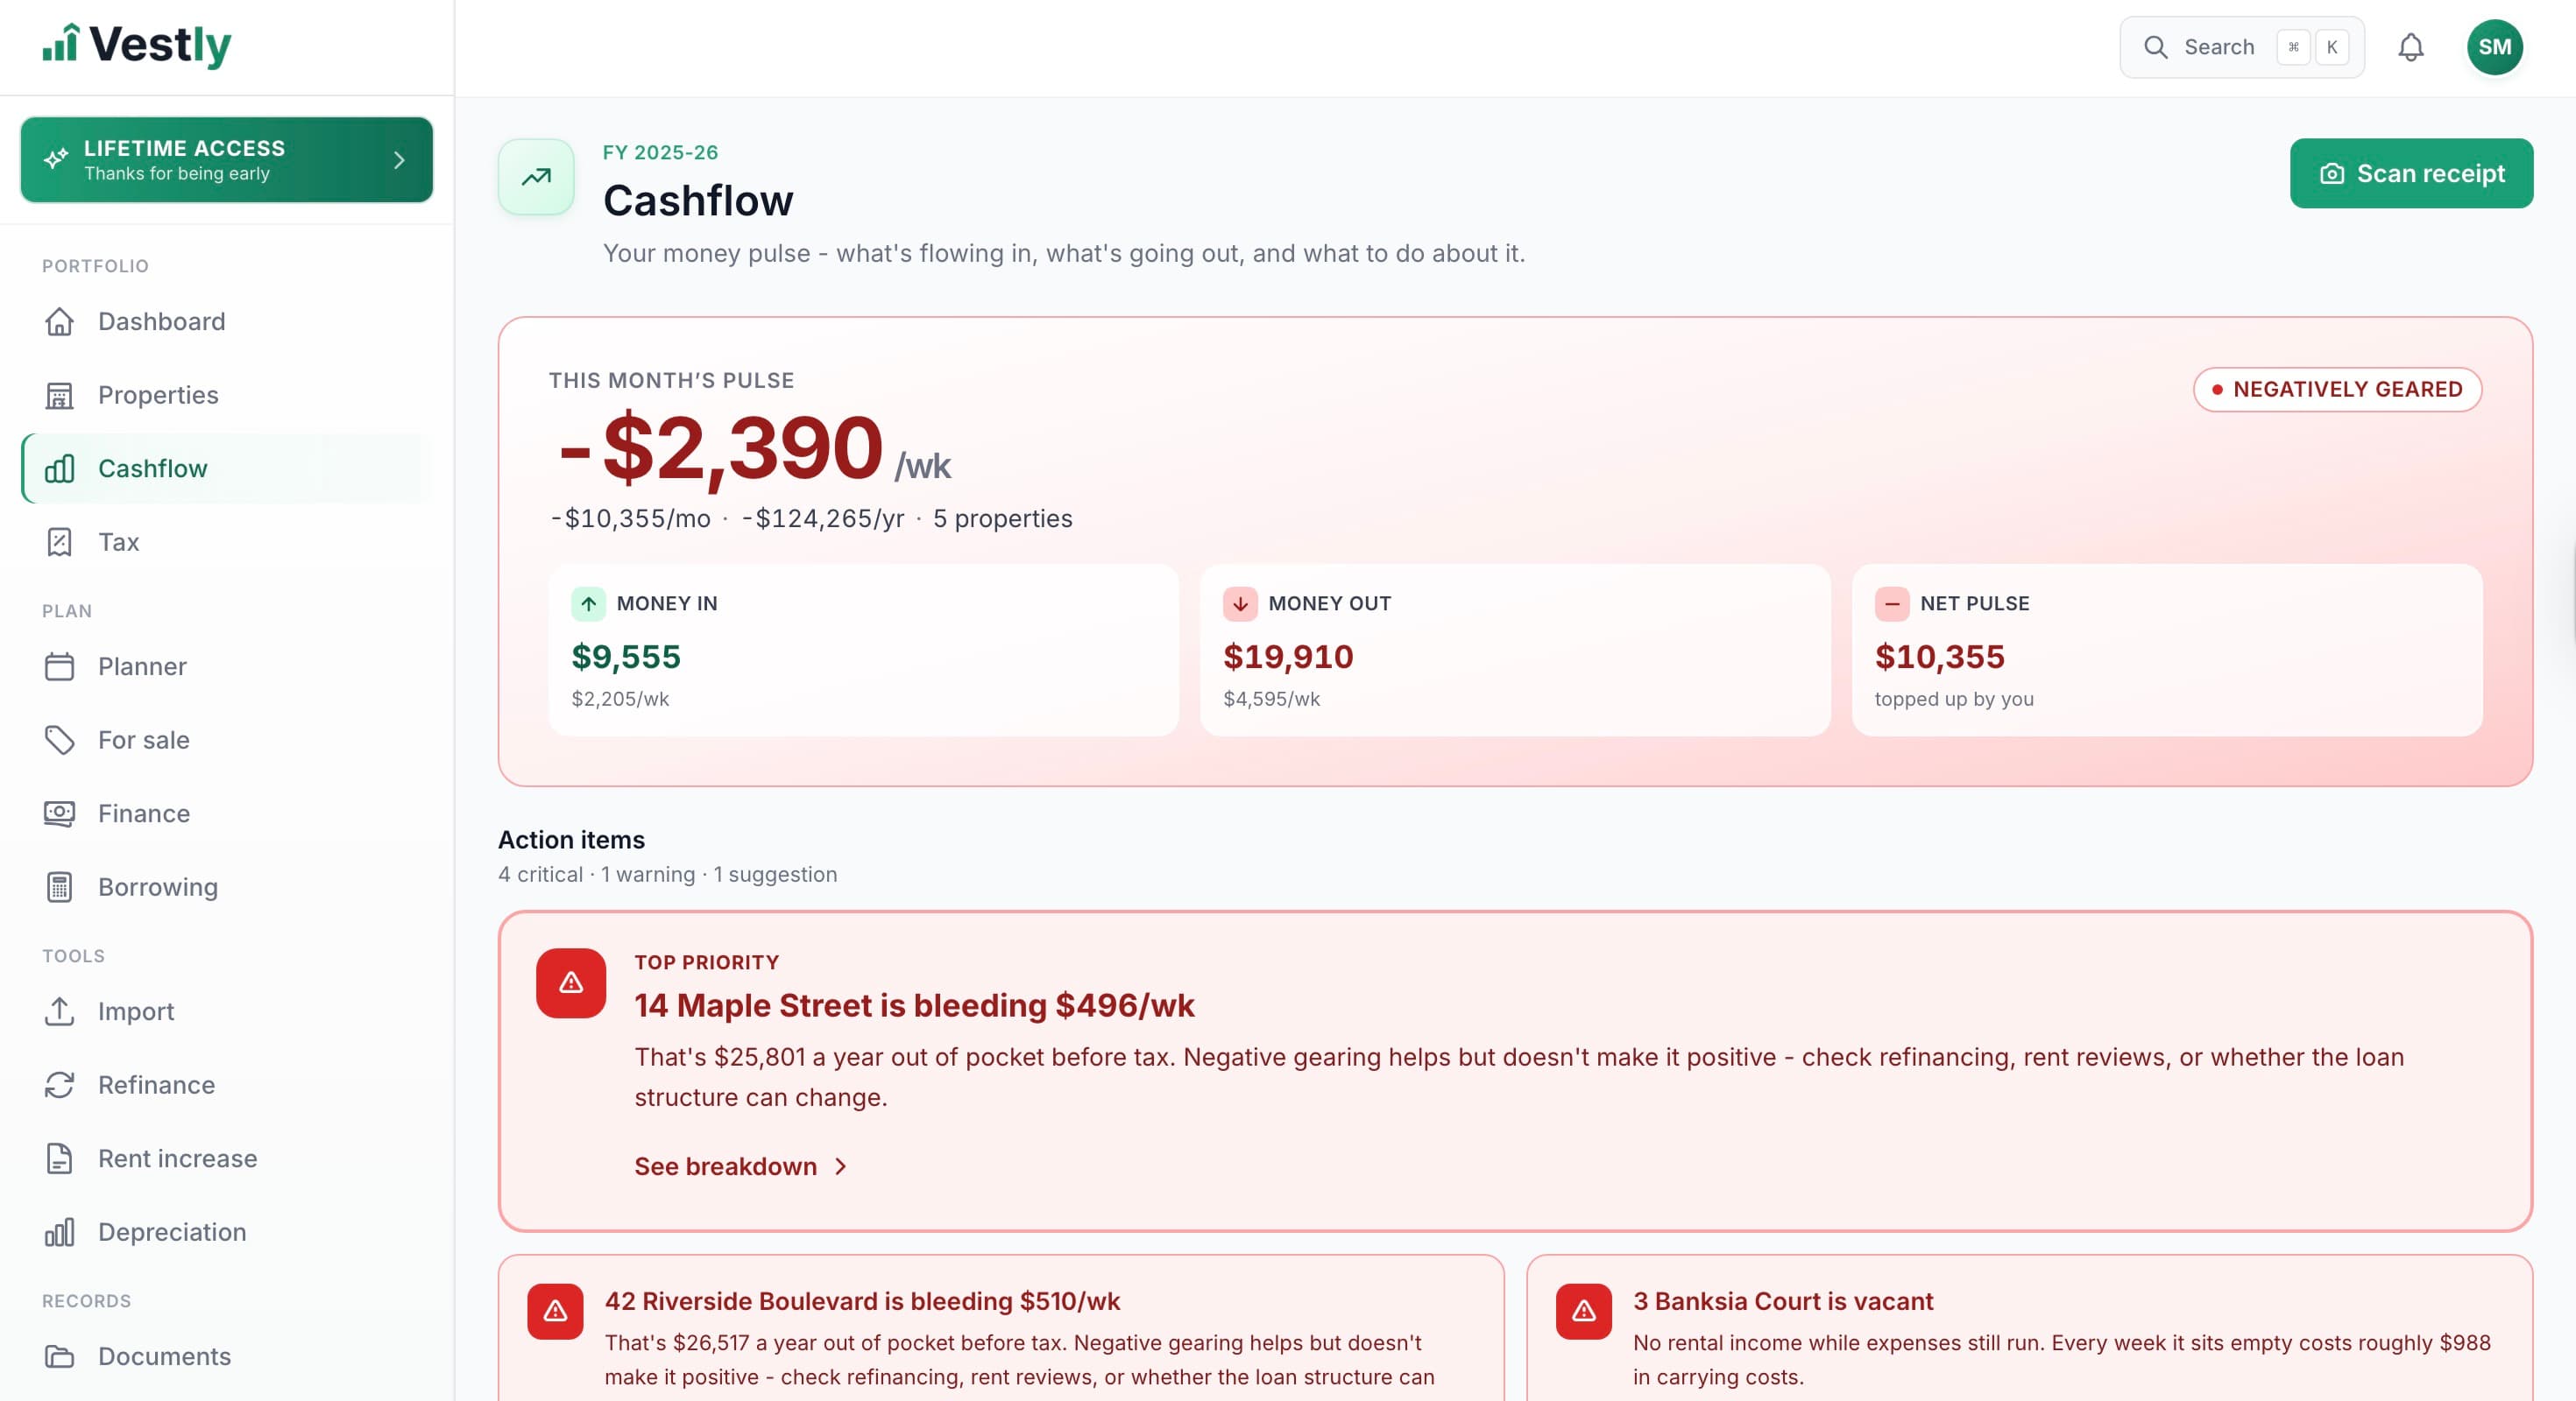The height and width of the screenshot is (1401, 2576).
Task: Open the Rent increase tool
Action: click(227, 1159)
